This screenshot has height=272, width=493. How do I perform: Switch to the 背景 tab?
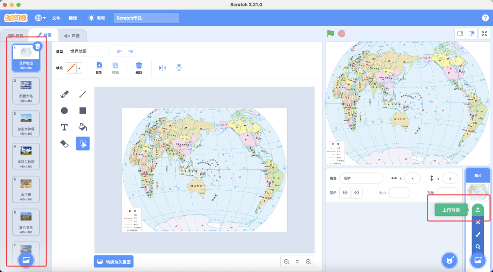[44, 35]
